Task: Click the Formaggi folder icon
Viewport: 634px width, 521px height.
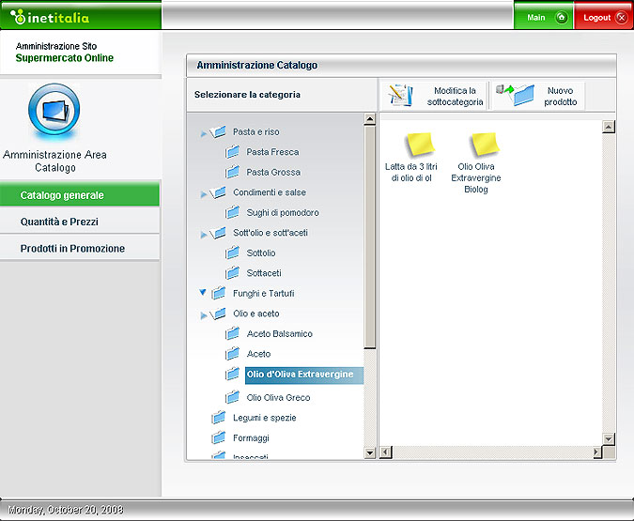Action: (219, 437)
